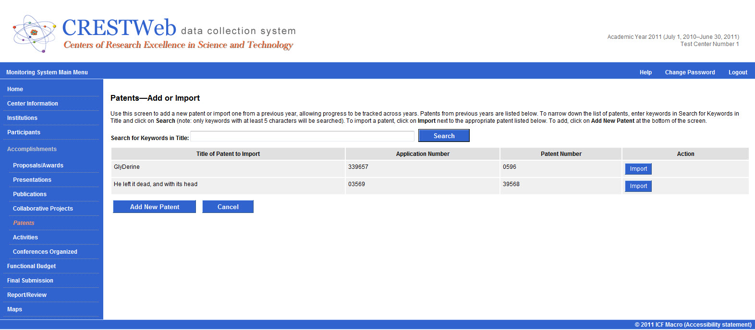Click the CRESTWeb title text
The width and height of the screenshot is (755, 330).
coord(119,27)
